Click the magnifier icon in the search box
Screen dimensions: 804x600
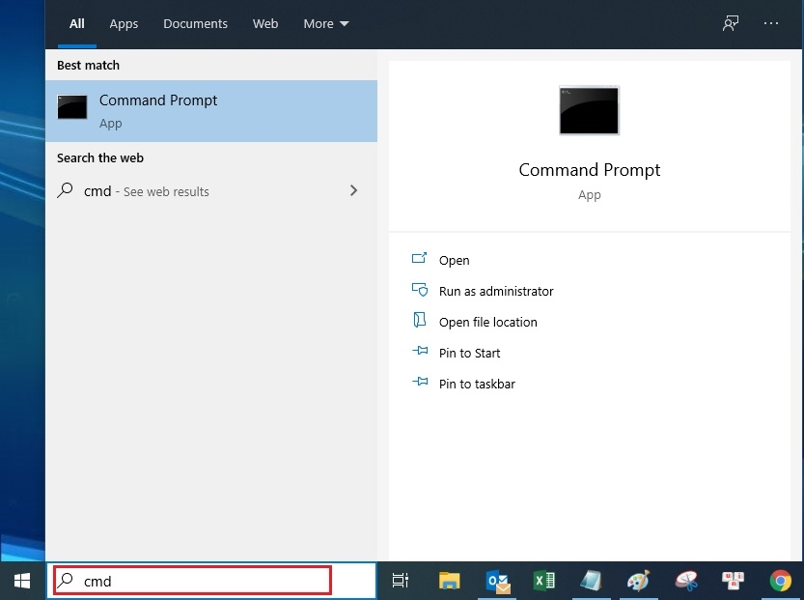65,580
